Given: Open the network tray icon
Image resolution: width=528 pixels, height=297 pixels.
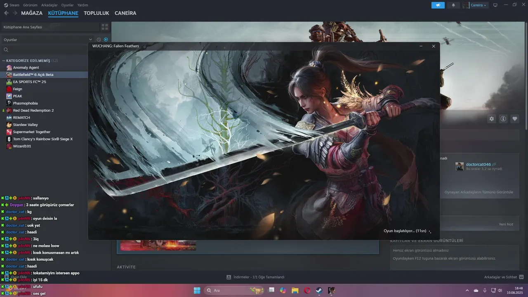Looking at the screenshot, I should (x=493, y=290).
